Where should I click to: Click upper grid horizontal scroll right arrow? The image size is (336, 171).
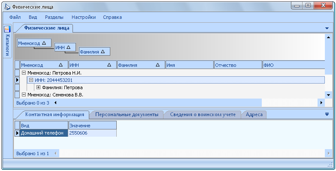[321, 103]
